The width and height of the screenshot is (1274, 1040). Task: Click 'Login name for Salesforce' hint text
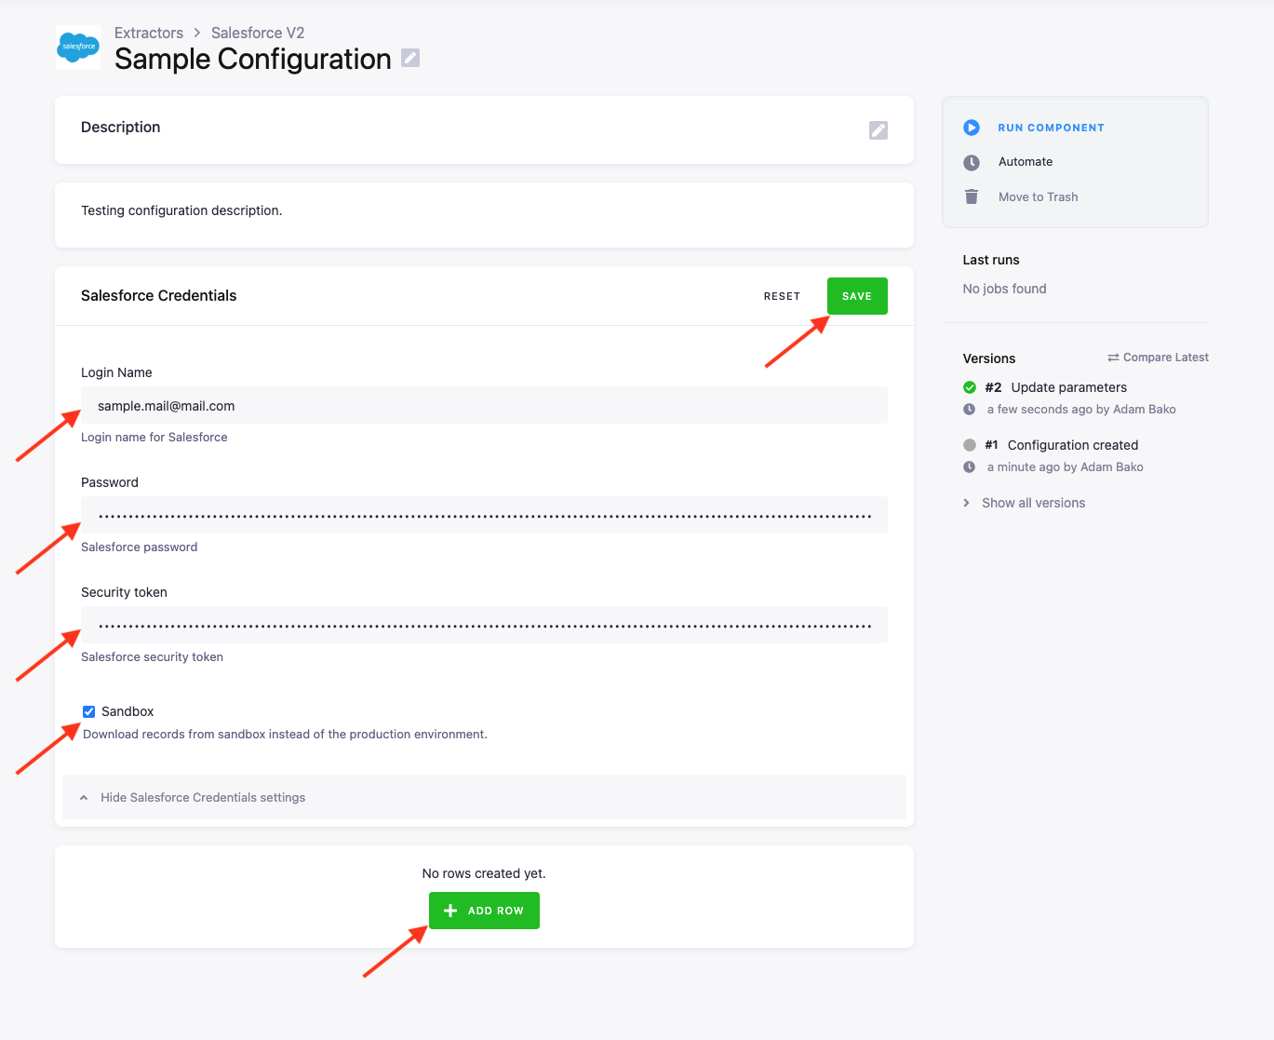[x=154, y=437]
